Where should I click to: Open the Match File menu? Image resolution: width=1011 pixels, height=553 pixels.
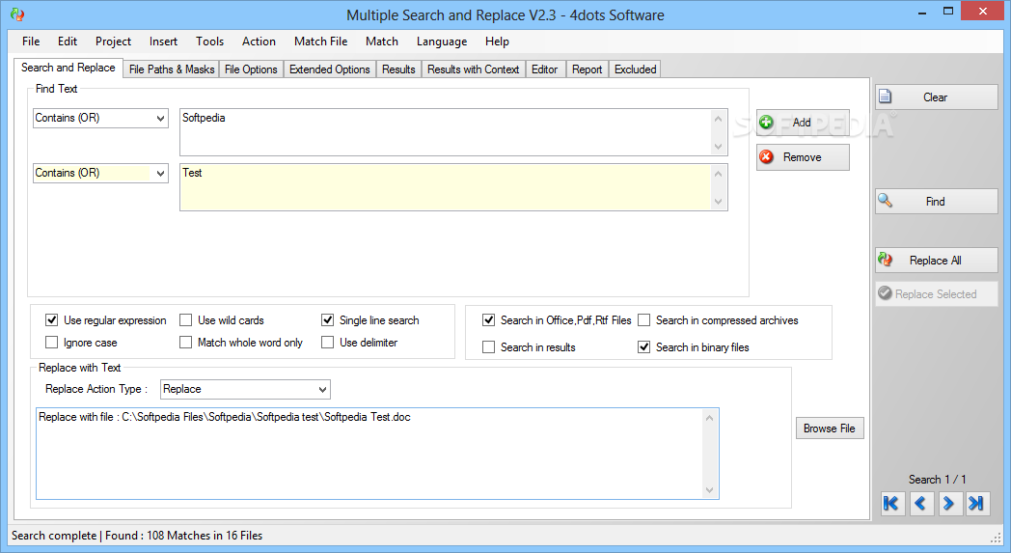point(320,41)
